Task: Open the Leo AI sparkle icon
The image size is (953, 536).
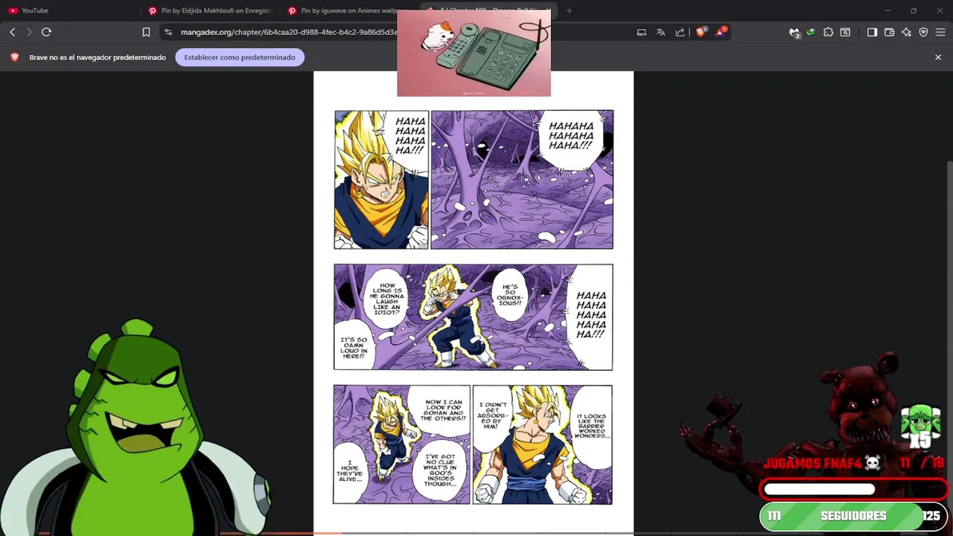Action: [906, 32]
